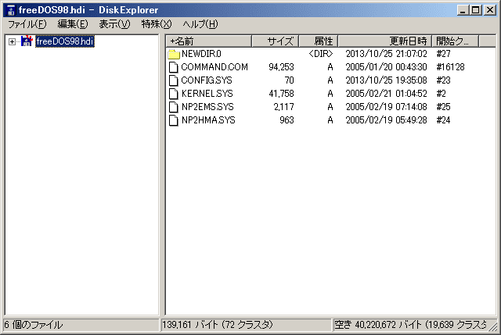Click the COMMAND.COM file icon
The image size is (501, 335).
[x=174, y=67]
